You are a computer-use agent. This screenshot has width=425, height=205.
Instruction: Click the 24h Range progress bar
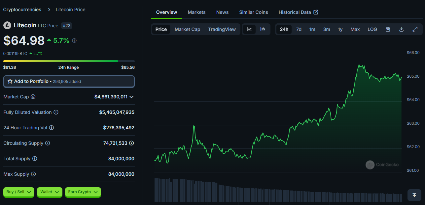[x=69, y=61]
